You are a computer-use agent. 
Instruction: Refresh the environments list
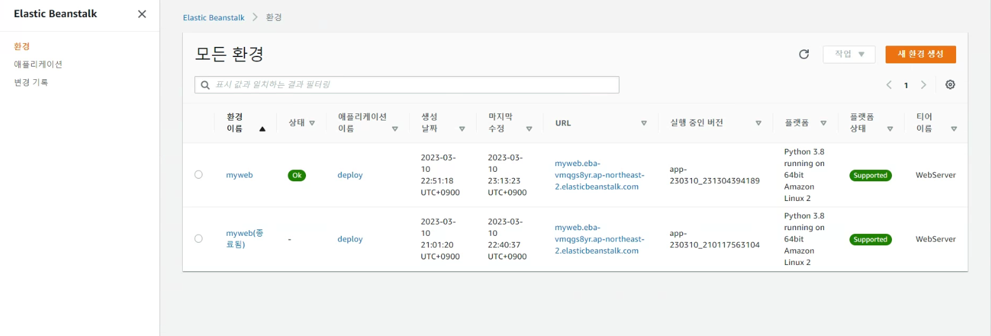804,55
